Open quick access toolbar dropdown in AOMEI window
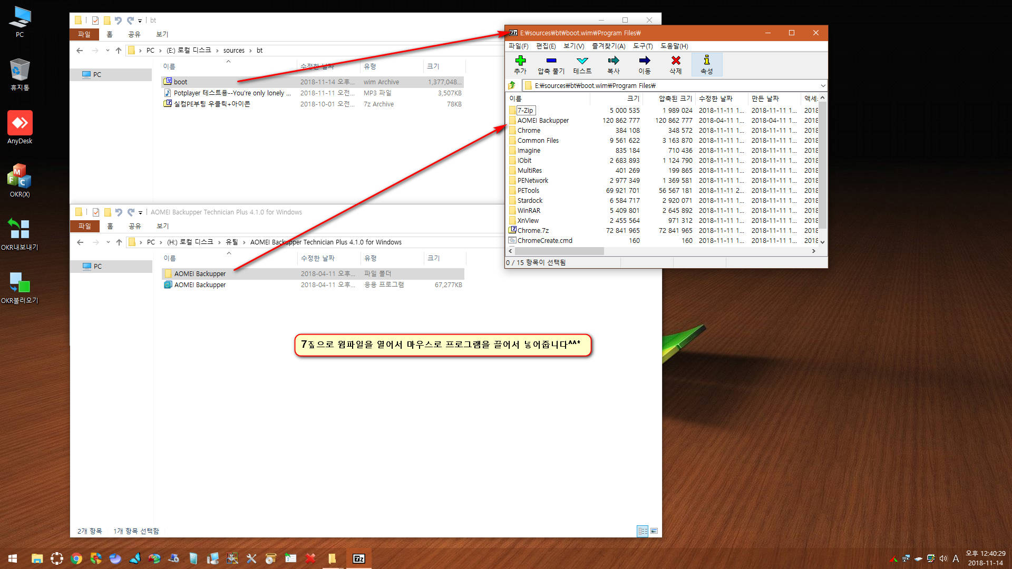 tap(140, 212)
